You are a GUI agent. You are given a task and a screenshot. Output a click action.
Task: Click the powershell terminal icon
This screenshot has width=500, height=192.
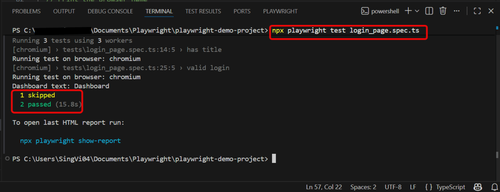(x=364, y=11)
